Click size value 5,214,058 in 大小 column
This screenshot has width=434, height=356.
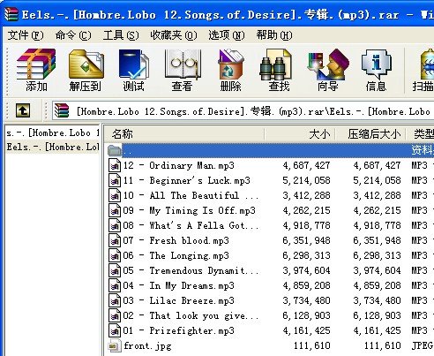click(x=306, y=180)
